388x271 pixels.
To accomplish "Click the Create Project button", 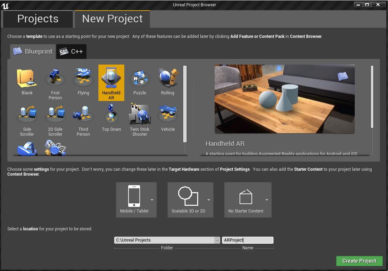I will click(x=359, y=261).
